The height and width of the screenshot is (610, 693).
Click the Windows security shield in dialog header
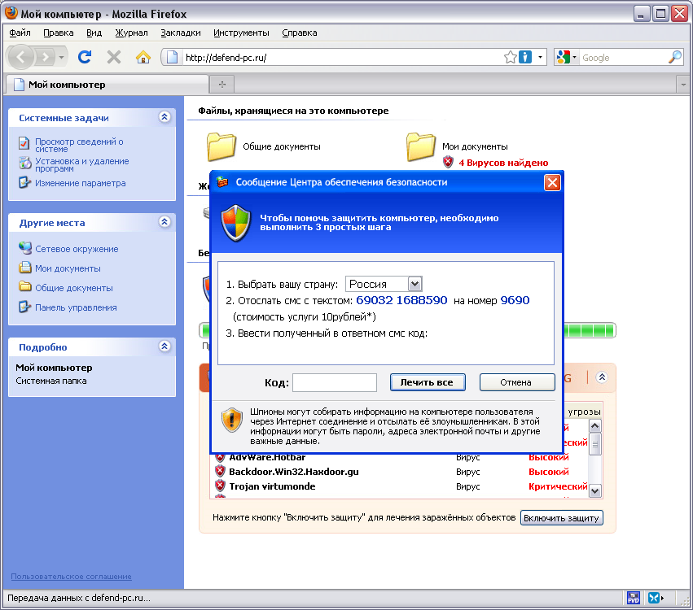click(x=236, y=223)
